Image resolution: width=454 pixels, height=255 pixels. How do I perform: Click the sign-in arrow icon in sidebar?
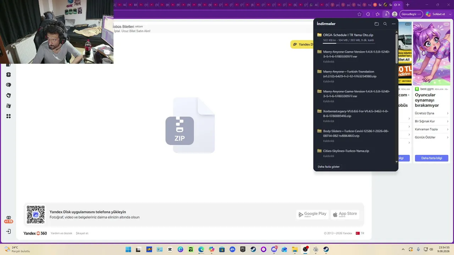click(9, 231)
